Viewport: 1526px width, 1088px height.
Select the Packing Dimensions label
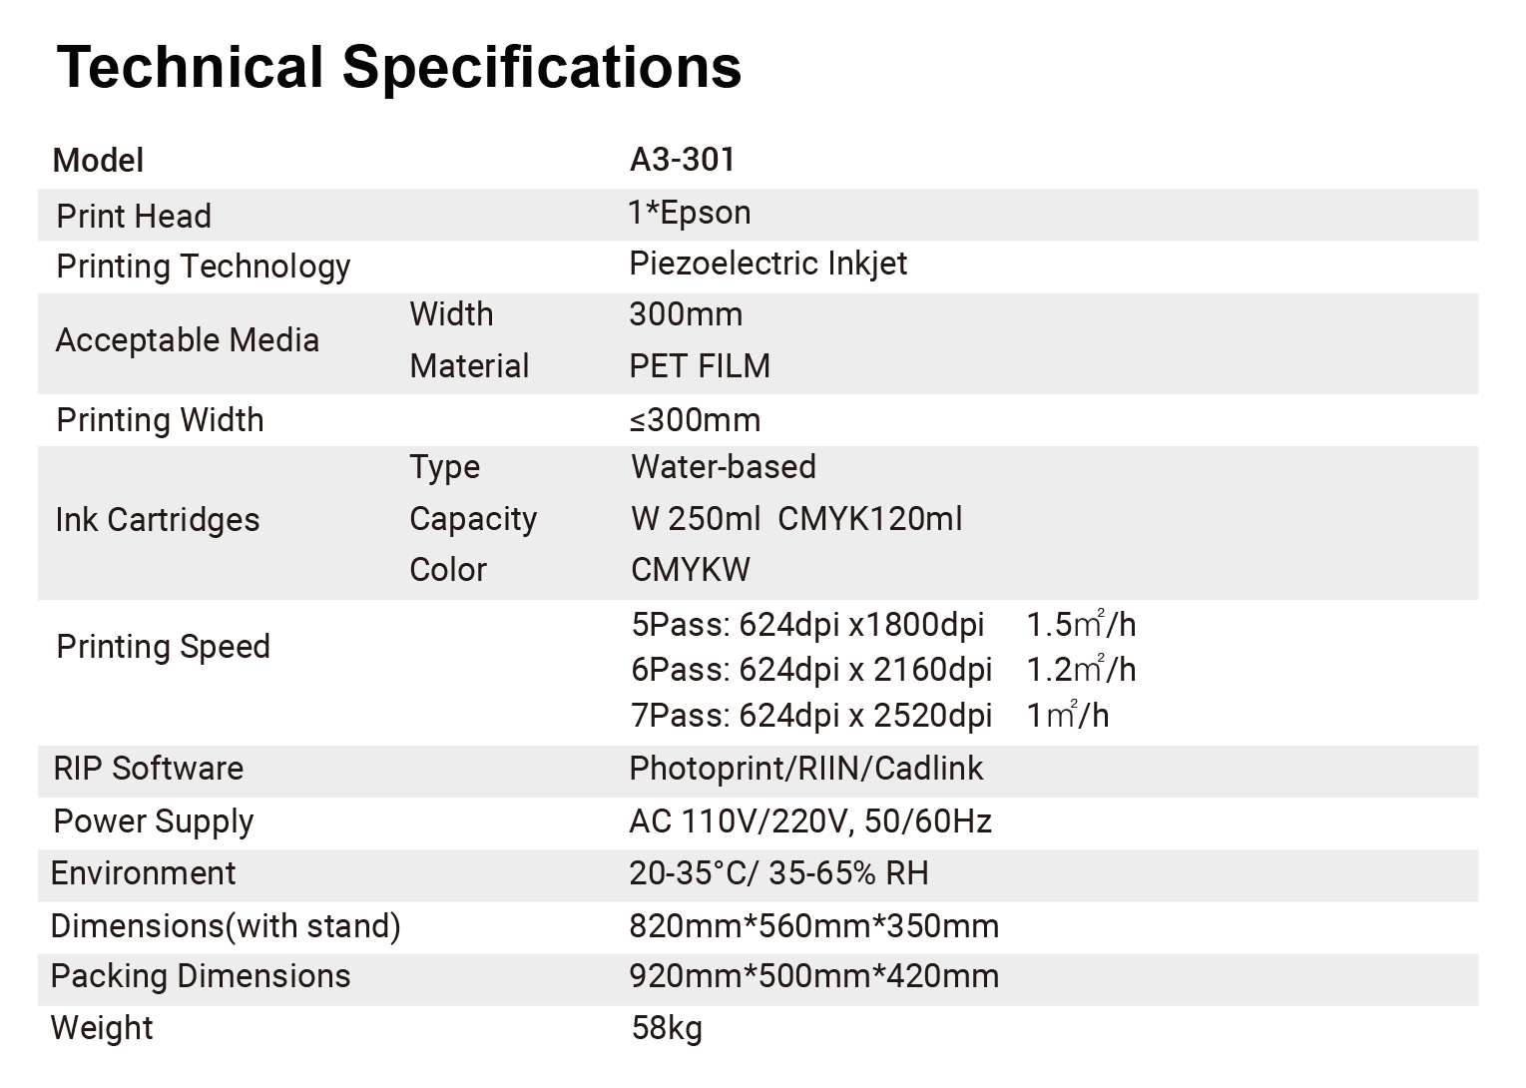pos(200,976)
